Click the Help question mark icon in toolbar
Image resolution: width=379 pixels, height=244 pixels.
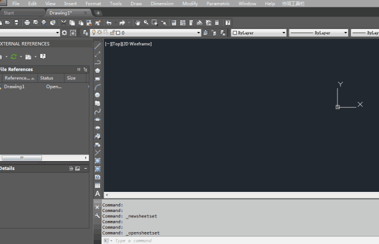point(227,23)
